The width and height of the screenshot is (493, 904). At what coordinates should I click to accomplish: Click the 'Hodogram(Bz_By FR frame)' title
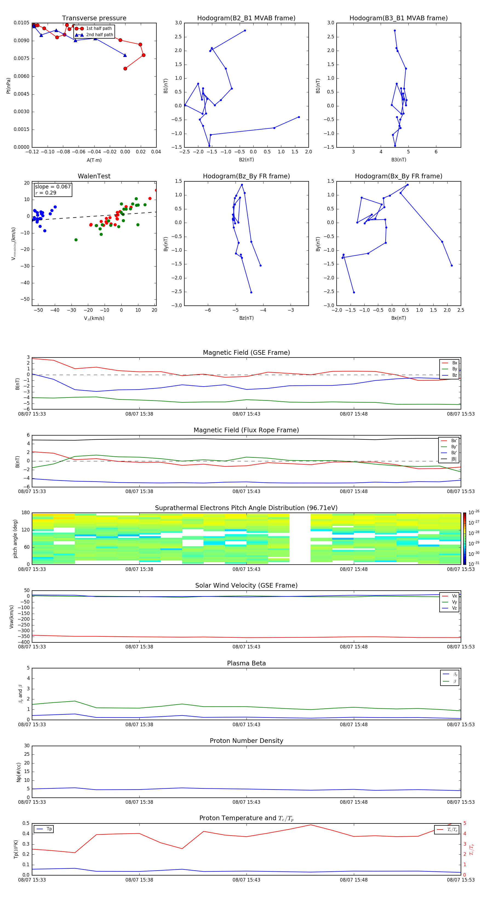pos(246,176)
